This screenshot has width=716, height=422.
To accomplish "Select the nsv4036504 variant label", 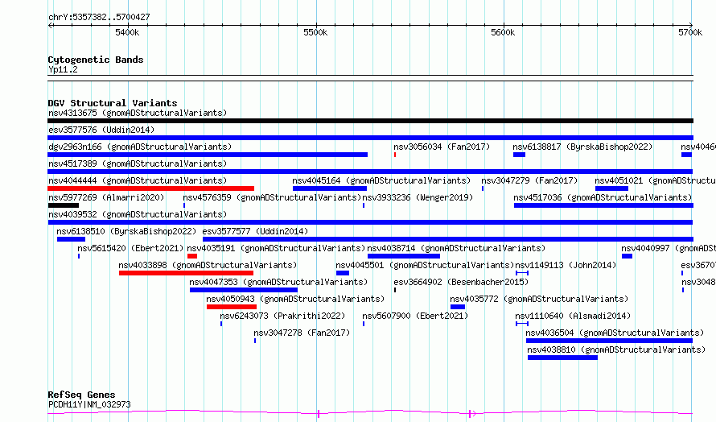I will [x=615, y=333].
